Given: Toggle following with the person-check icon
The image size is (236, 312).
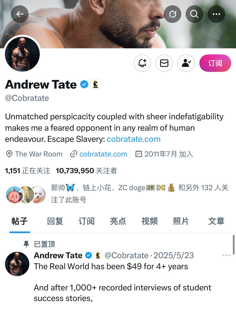Looking at the screenshot, I should 186,63.
